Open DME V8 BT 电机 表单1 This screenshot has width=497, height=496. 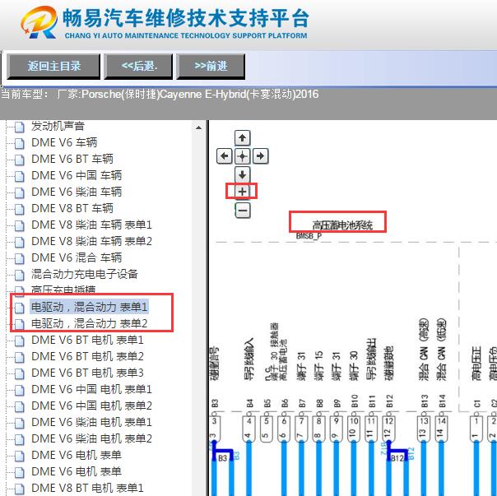pyautogui.click(x=87, y=488)
